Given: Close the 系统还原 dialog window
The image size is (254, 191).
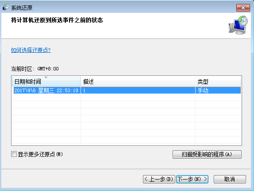Looking at the screenshot, I should 243,8.
